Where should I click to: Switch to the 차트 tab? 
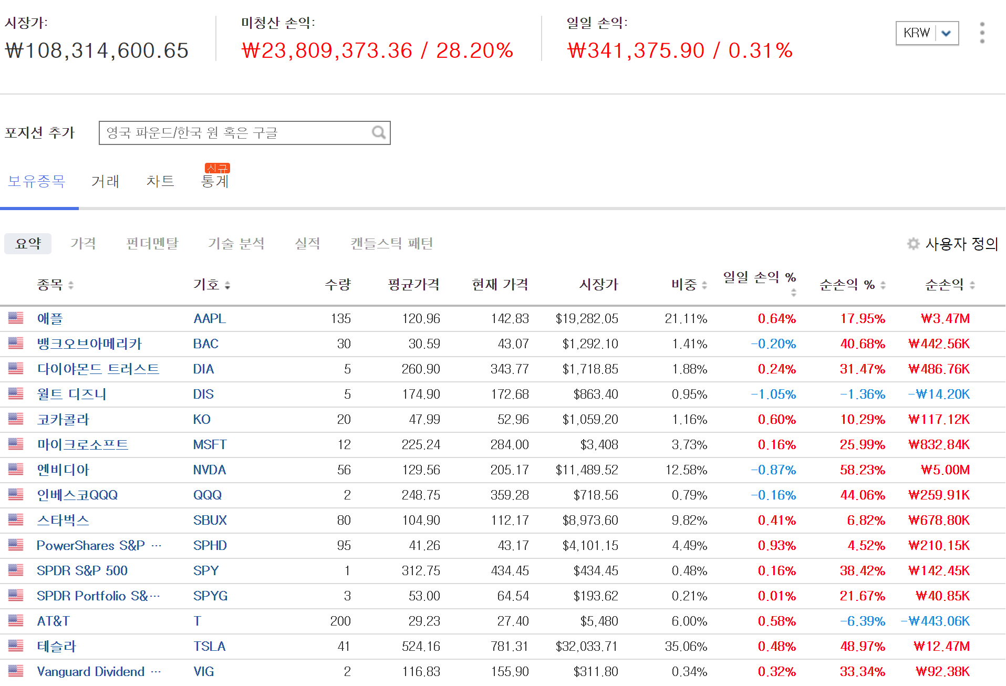pos(160,181)
